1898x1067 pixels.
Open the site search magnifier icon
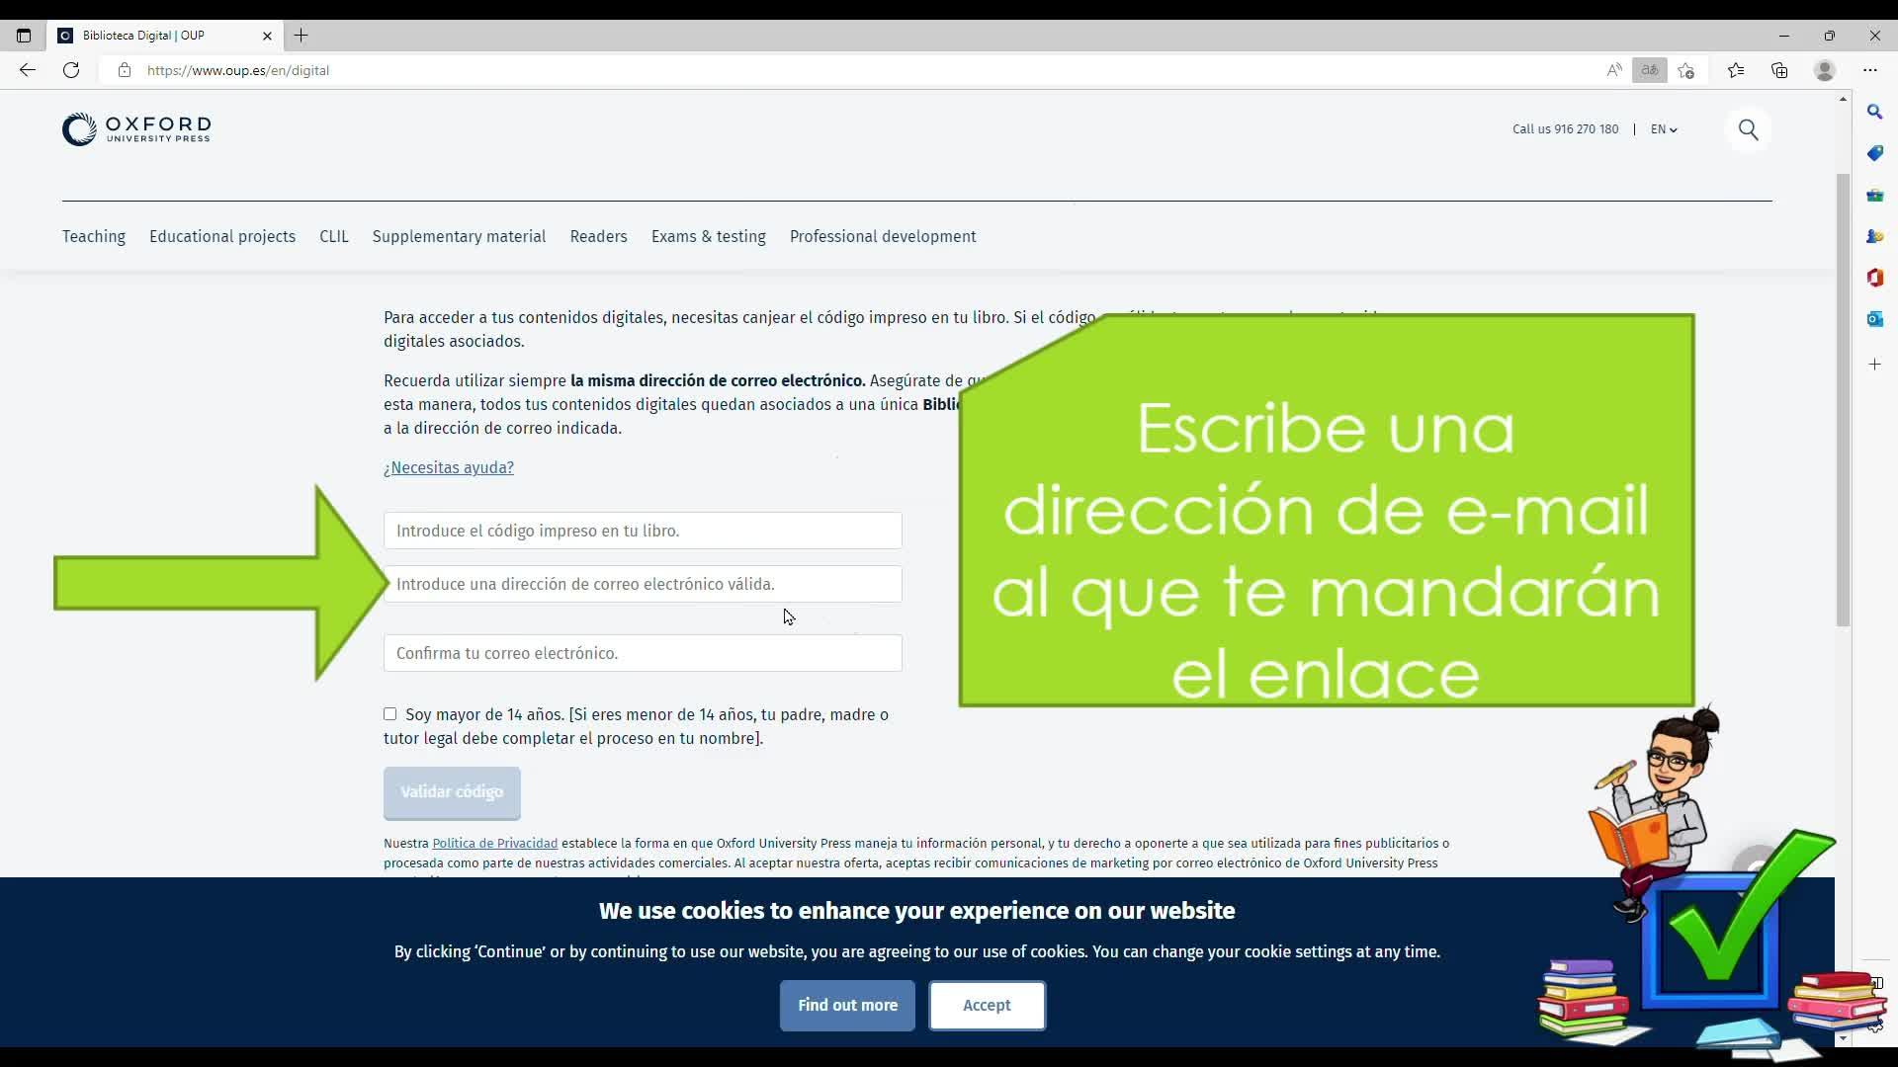(1748, 129)
